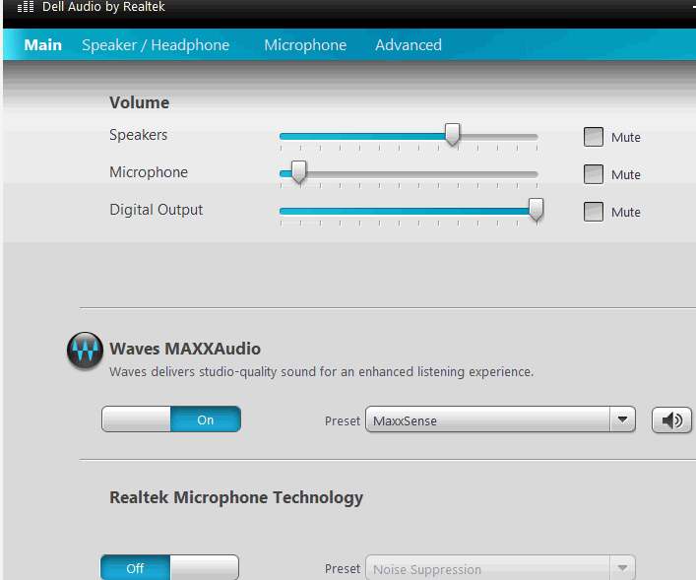
Task: Click the Speakers volume slider handle
Action: point(452,135)
